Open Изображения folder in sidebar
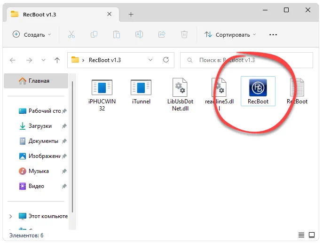The height and width of the screenshot is (243, 323). pyautogui.click(x=40, y=156)
